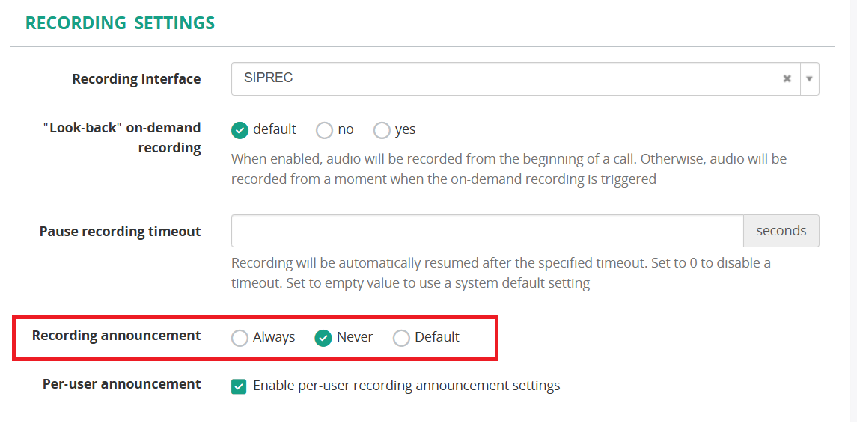Toggle the per-user recording announcement checkbox
This screenshot has width=857, height=423.
tap(239, 386)
